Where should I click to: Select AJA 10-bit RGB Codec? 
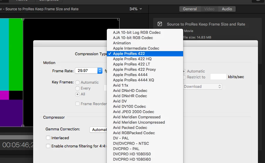pyautogui.click(x=145, y=38)
